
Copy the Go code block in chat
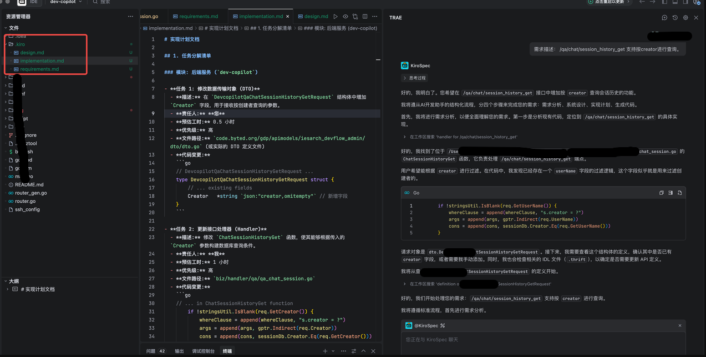(x=661, y=193)
